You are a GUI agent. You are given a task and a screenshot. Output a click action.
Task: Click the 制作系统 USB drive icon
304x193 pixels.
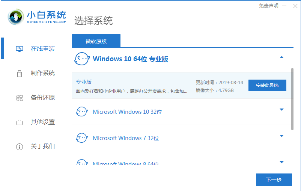(20, 73)
